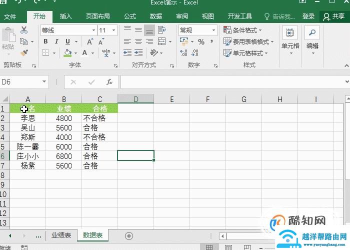The image size is (350, 250).
Task: Toggle Wrap Text icon
Action: [161, 30]
